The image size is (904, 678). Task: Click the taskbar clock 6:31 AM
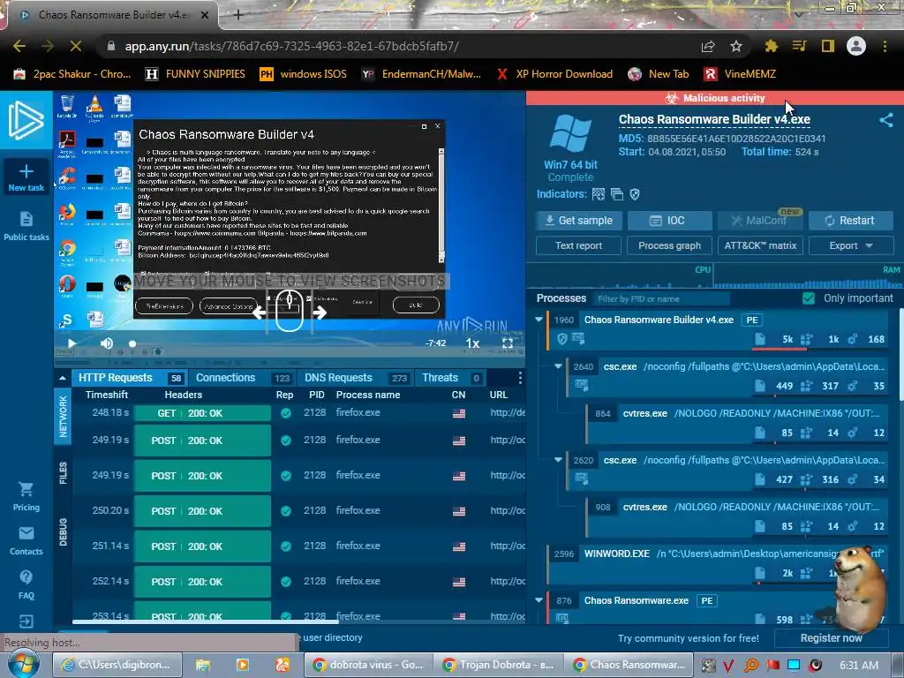tap(858, 665)
